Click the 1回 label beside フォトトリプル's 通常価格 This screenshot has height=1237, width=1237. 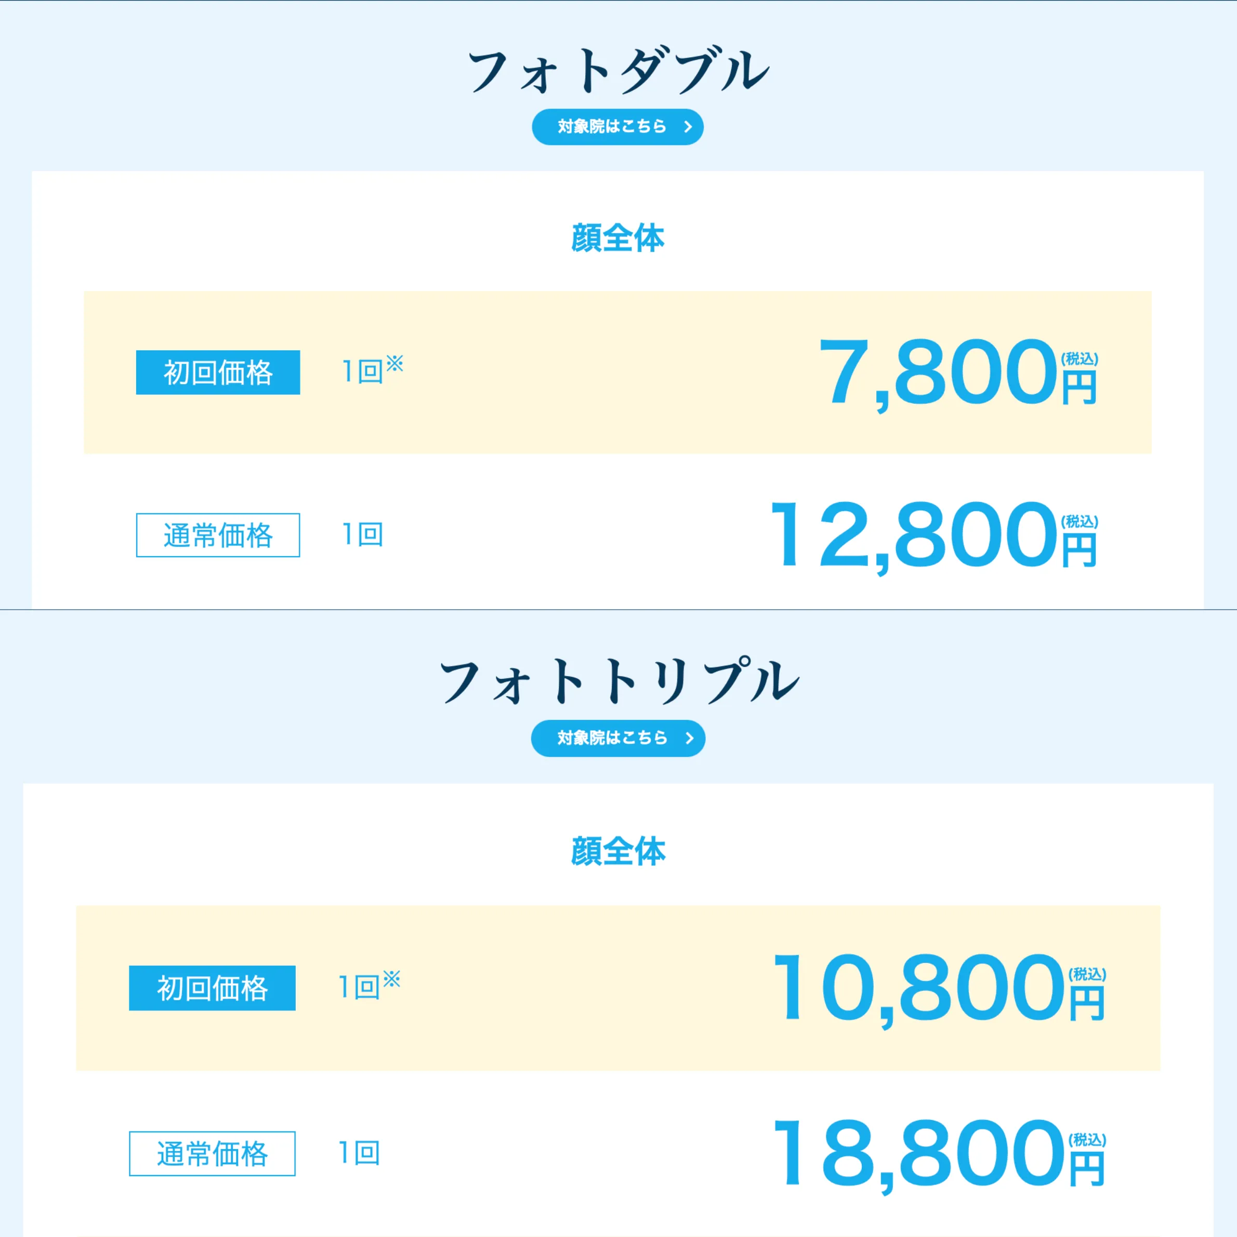pyautogui.click(x=359, y=1153)
